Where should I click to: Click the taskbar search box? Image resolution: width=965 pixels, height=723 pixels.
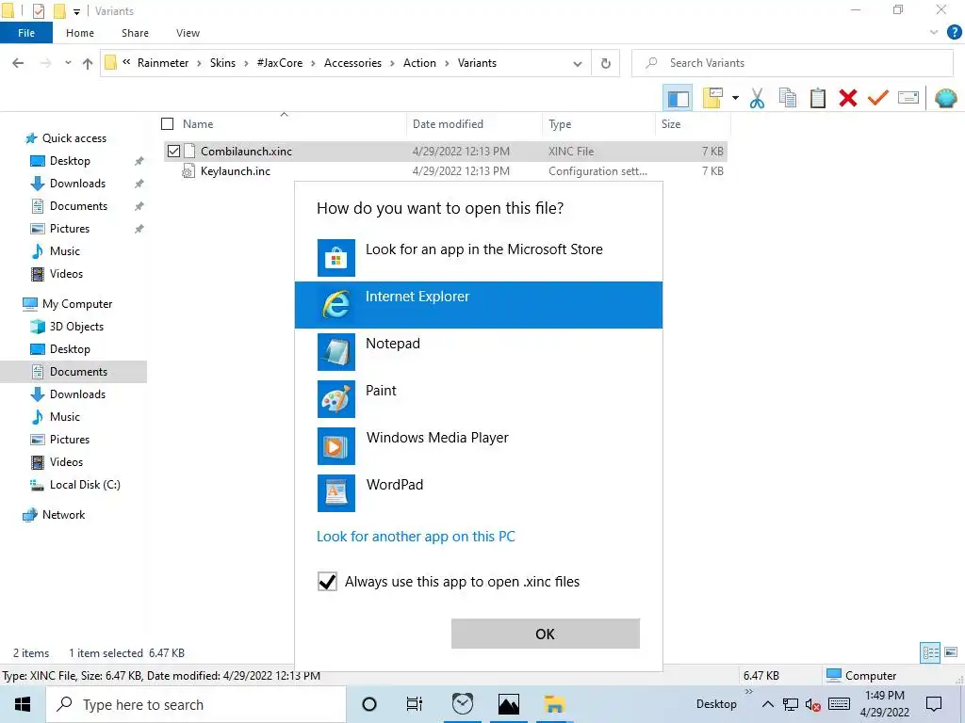[196, 704]
